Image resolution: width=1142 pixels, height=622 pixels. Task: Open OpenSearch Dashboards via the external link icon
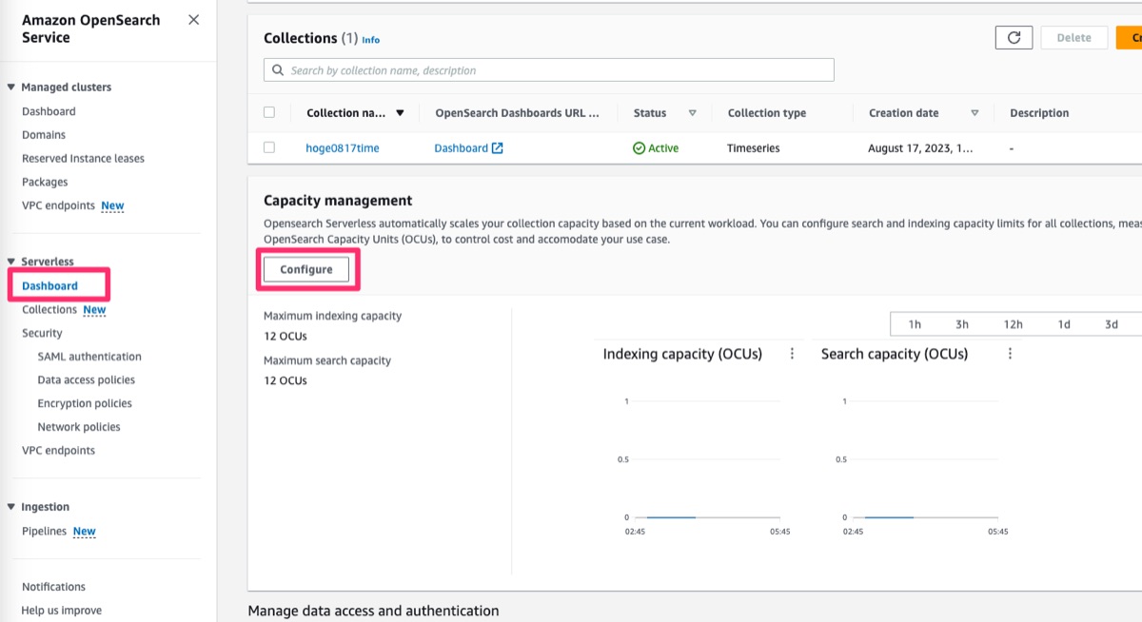[496, 147]
